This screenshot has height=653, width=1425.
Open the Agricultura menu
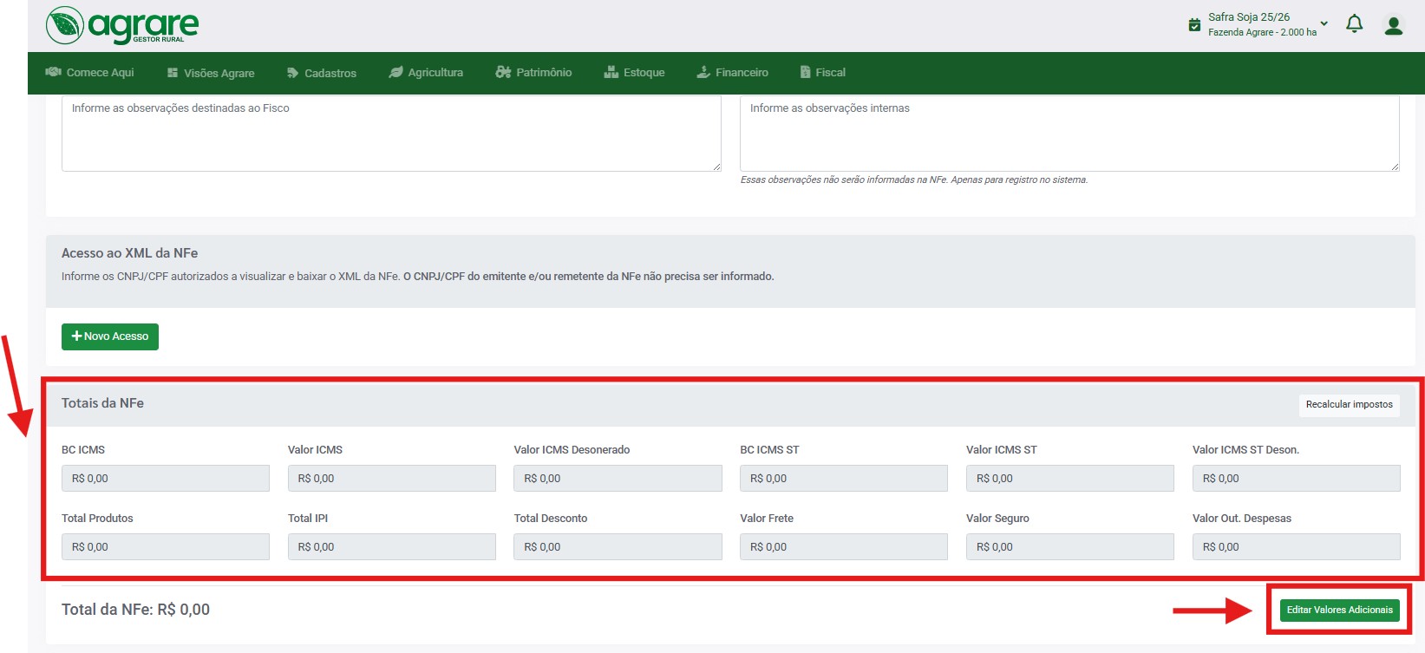(426, 73)
